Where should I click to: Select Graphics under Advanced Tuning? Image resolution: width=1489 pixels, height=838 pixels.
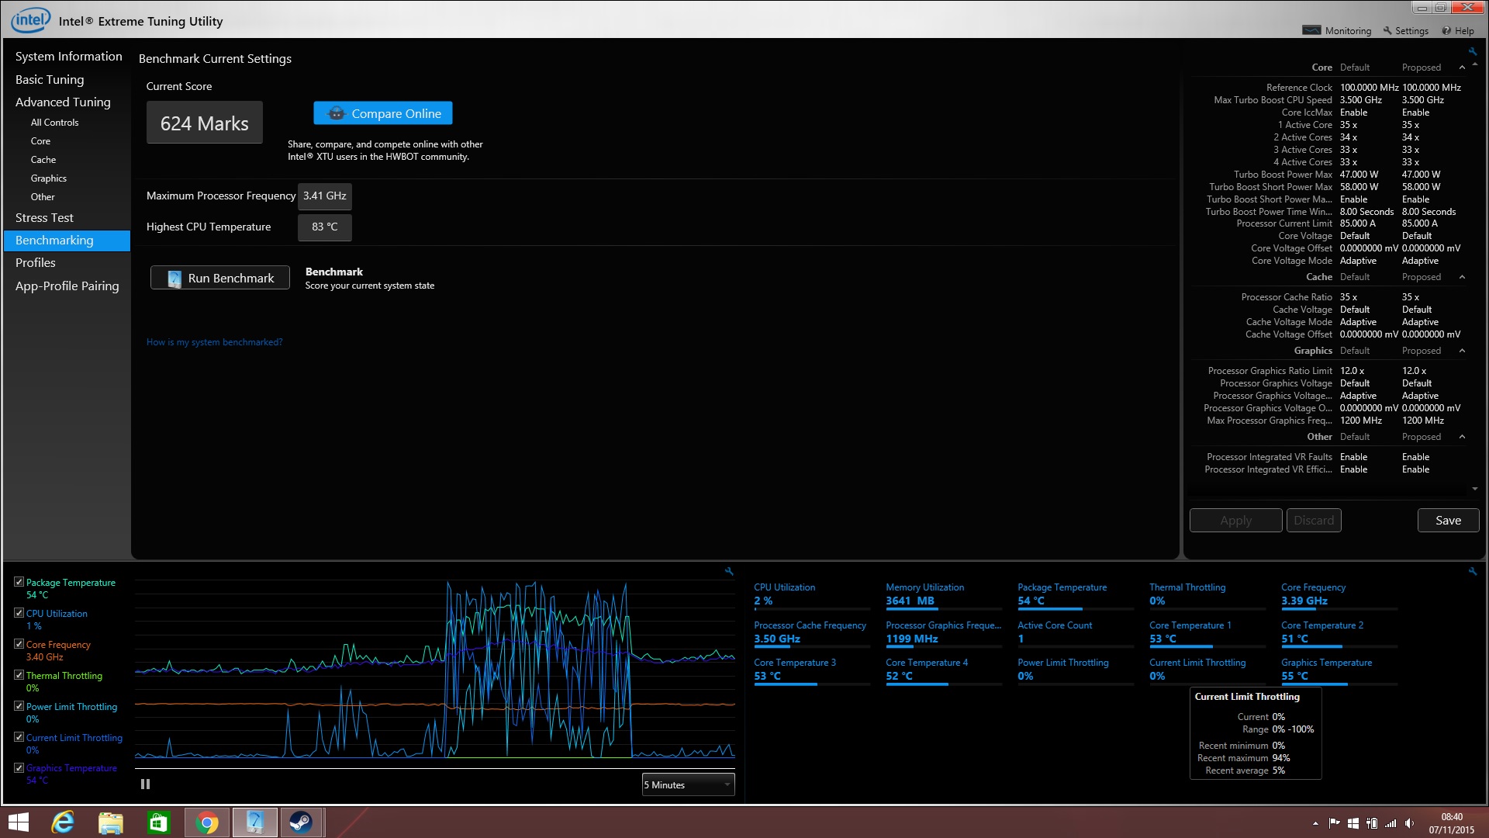48,178
